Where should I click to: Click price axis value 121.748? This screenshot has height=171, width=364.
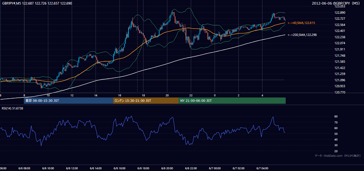coord(340,56)
